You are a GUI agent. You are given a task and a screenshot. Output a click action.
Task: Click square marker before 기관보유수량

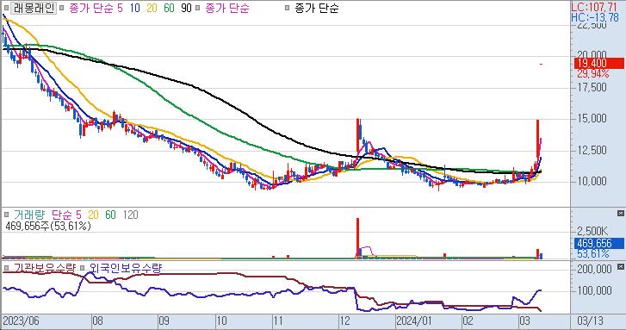(6, 268)
